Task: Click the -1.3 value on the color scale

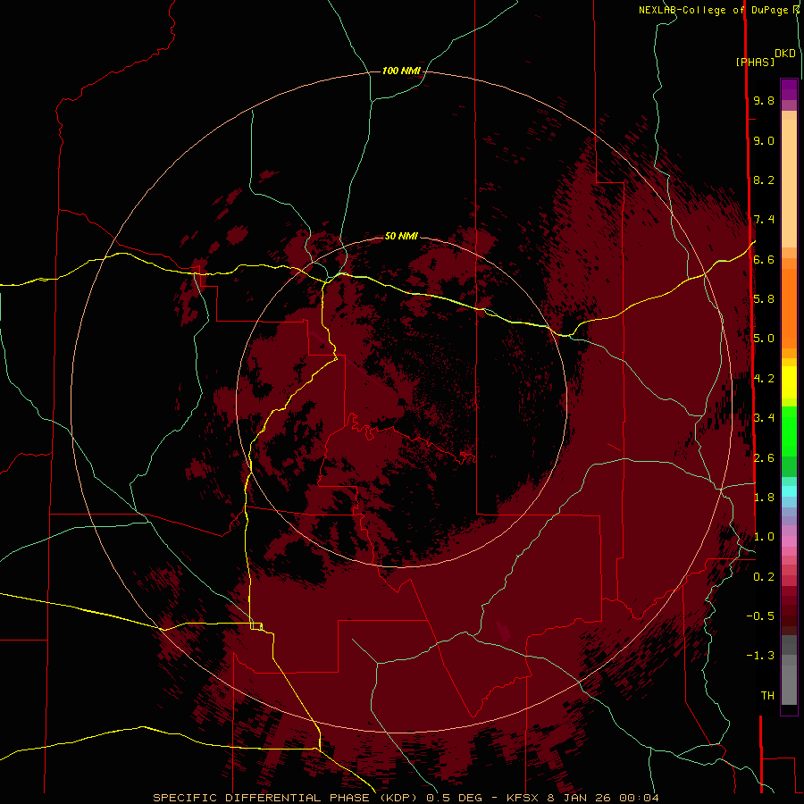Action: [760, 656]
